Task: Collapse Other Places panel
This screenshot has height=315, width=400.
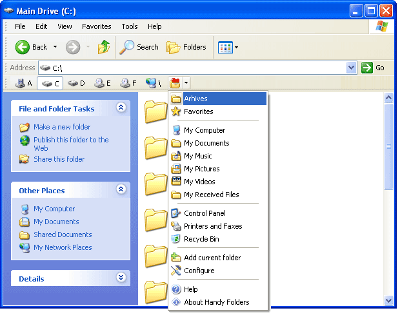Action: 121,189
